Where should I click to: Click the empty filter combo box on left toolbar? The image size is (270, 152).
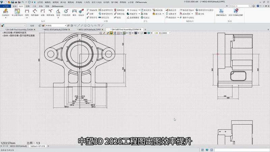coord(15,26)
